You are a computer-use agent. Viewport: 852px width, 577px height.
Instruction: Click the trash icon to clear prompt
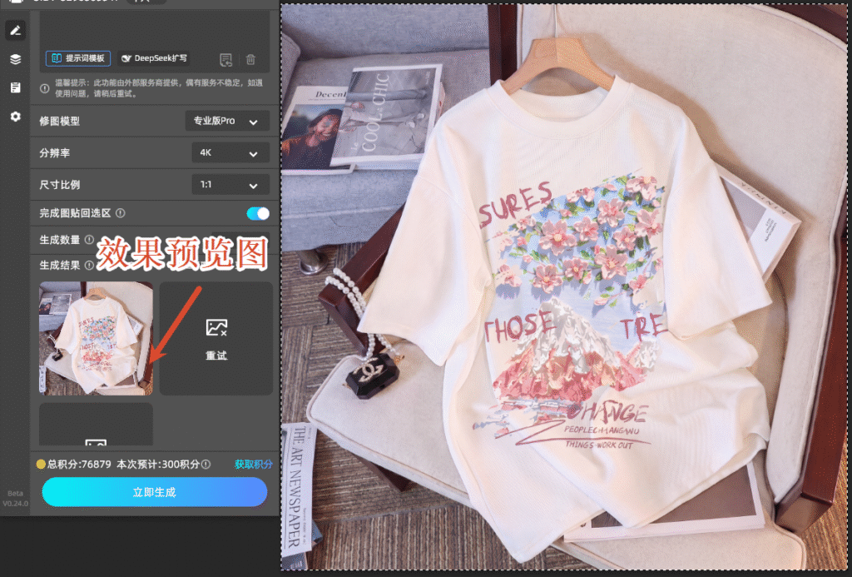click(250, 59)
